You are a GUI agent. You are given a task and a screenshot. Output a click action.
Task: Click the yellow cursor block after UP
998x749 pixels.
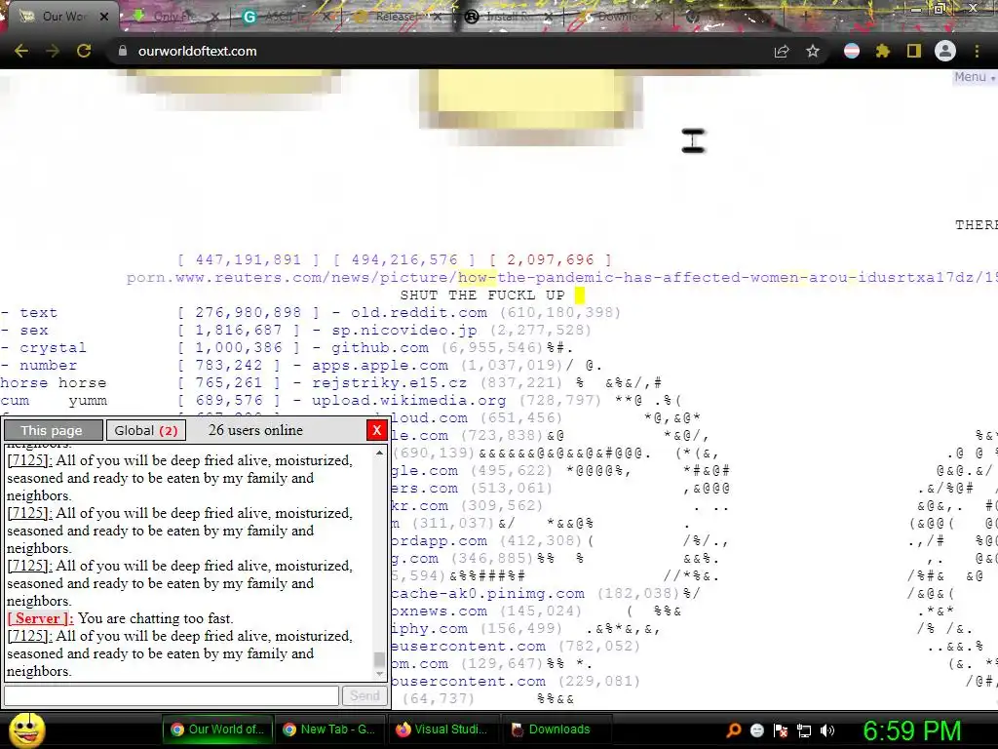tap(580, 296)
